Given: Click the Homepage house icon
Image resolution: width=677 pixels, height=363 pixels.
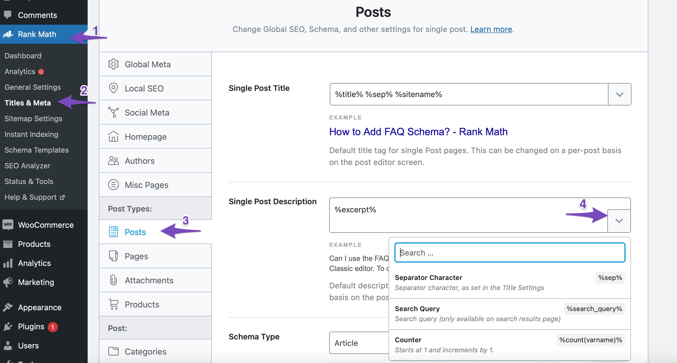Looking at the screenshot, I should 113,136.
